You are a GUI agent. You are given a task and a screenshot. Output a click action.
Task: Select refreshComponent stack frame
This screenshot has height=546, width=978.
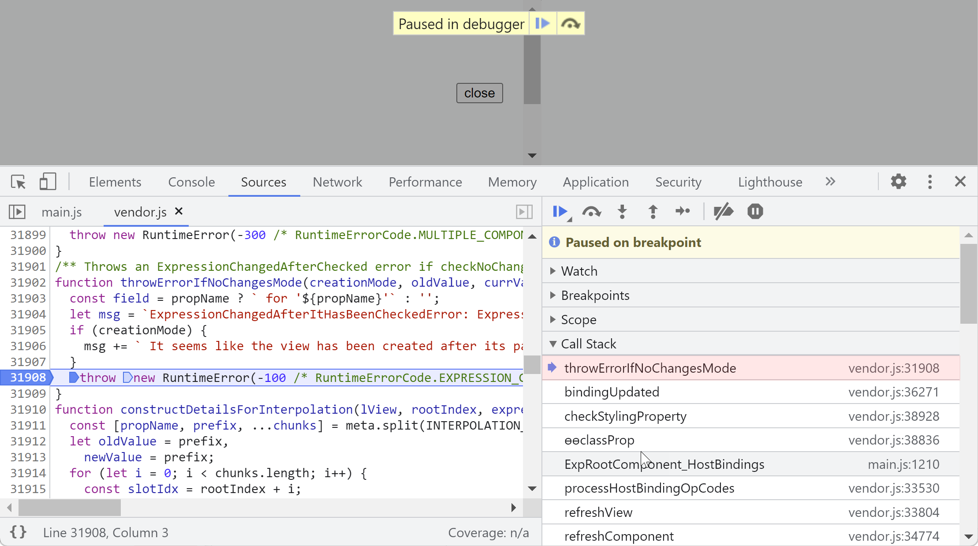[750, 535]
